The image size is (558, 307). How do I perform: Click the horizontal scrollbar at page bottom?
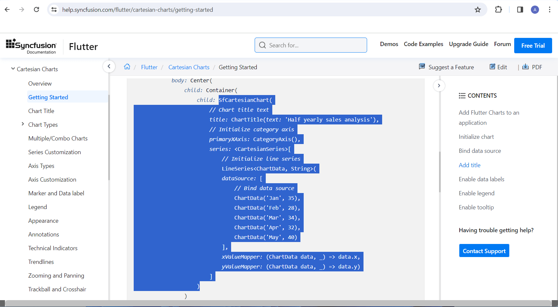coord(278,303)
